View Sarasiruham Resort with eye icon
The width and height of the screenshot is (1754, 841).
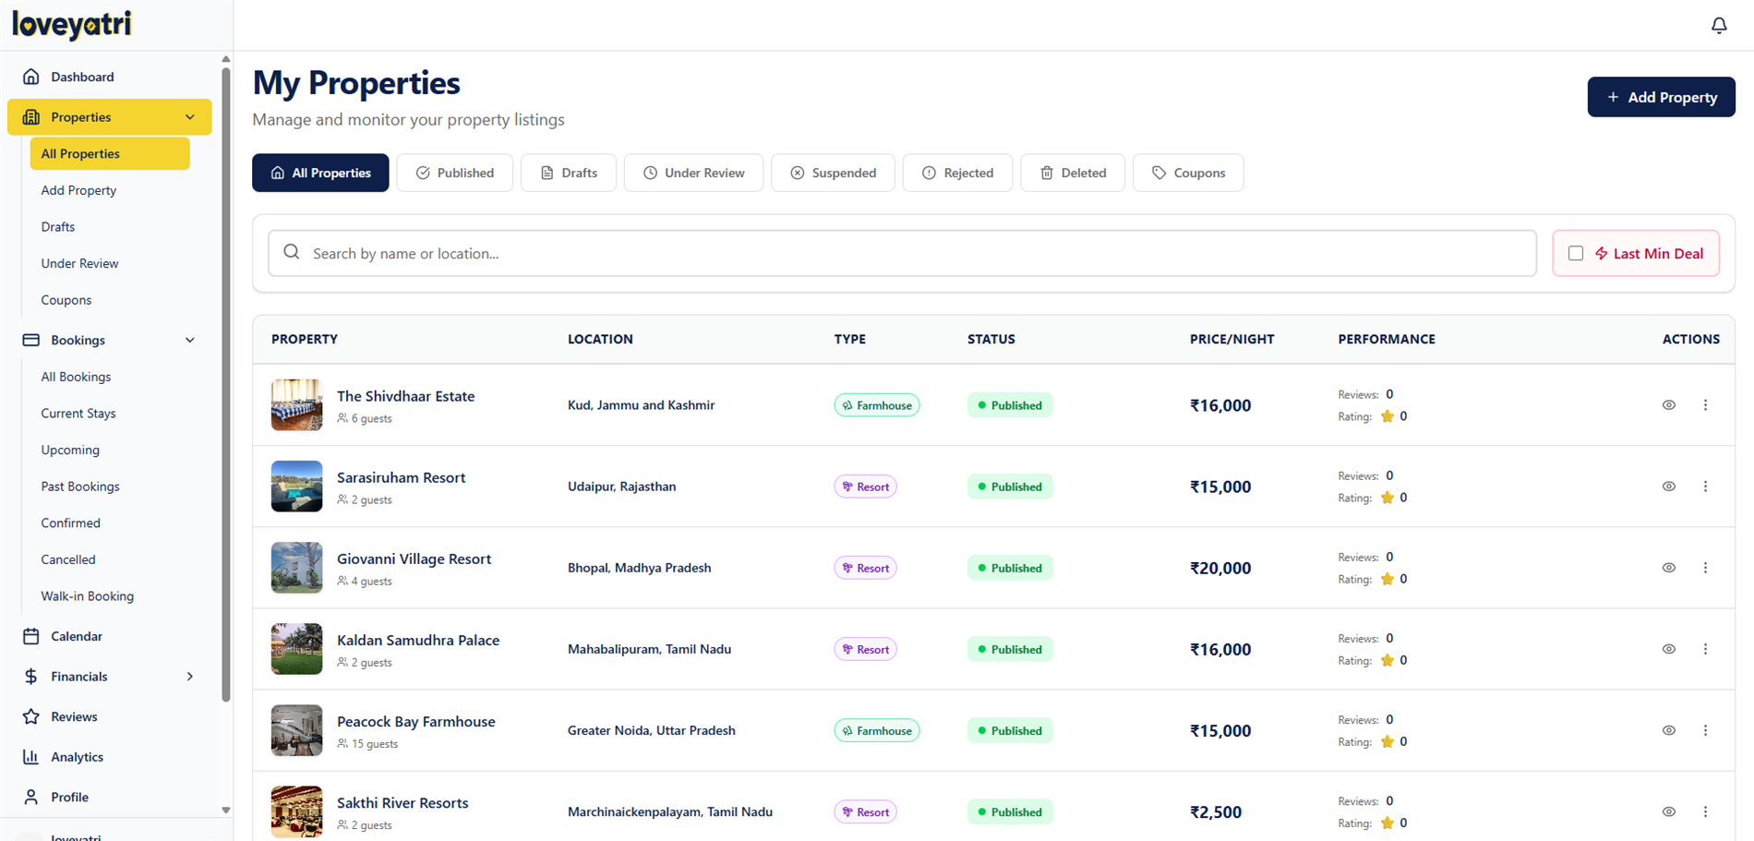(1669, 487)
